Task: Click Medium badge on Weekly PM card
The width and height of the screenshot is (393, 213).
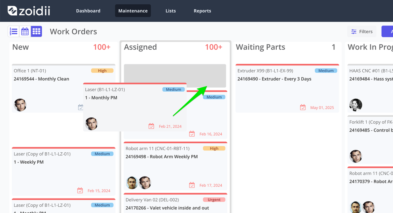Action: 102,154
